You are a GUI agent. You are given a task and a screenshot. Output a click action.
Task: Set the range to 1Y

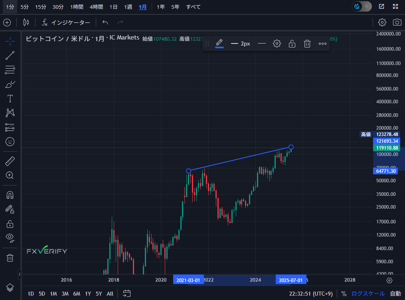(88, 294)
